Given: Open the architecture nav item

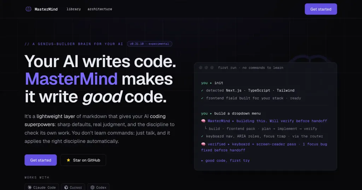Looking at the screenshot, I should [x=100, y=9].
